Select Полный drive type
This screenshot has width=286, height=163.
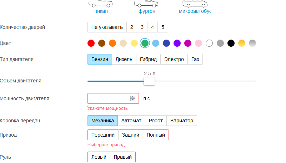click(156, 135)
